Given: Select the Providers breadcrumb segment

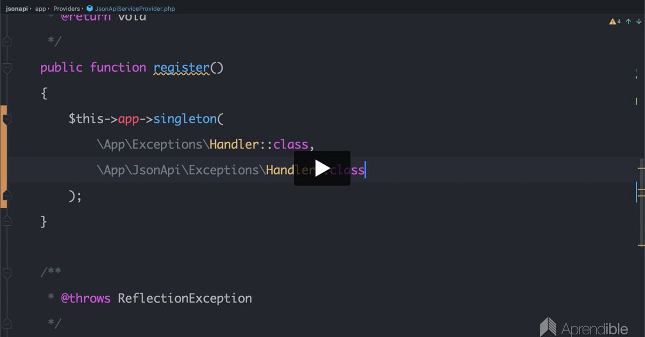Looking at the screenshot, I should coord(67,9).
